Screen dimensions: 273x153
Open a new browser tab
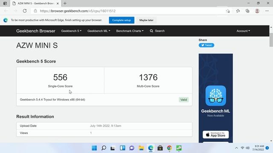[x=65, y=3]
